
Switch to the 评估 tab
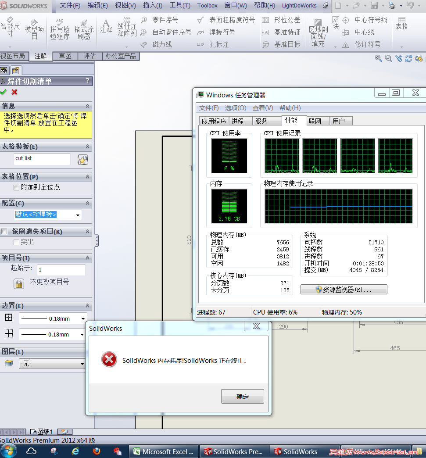coord(89,56)
